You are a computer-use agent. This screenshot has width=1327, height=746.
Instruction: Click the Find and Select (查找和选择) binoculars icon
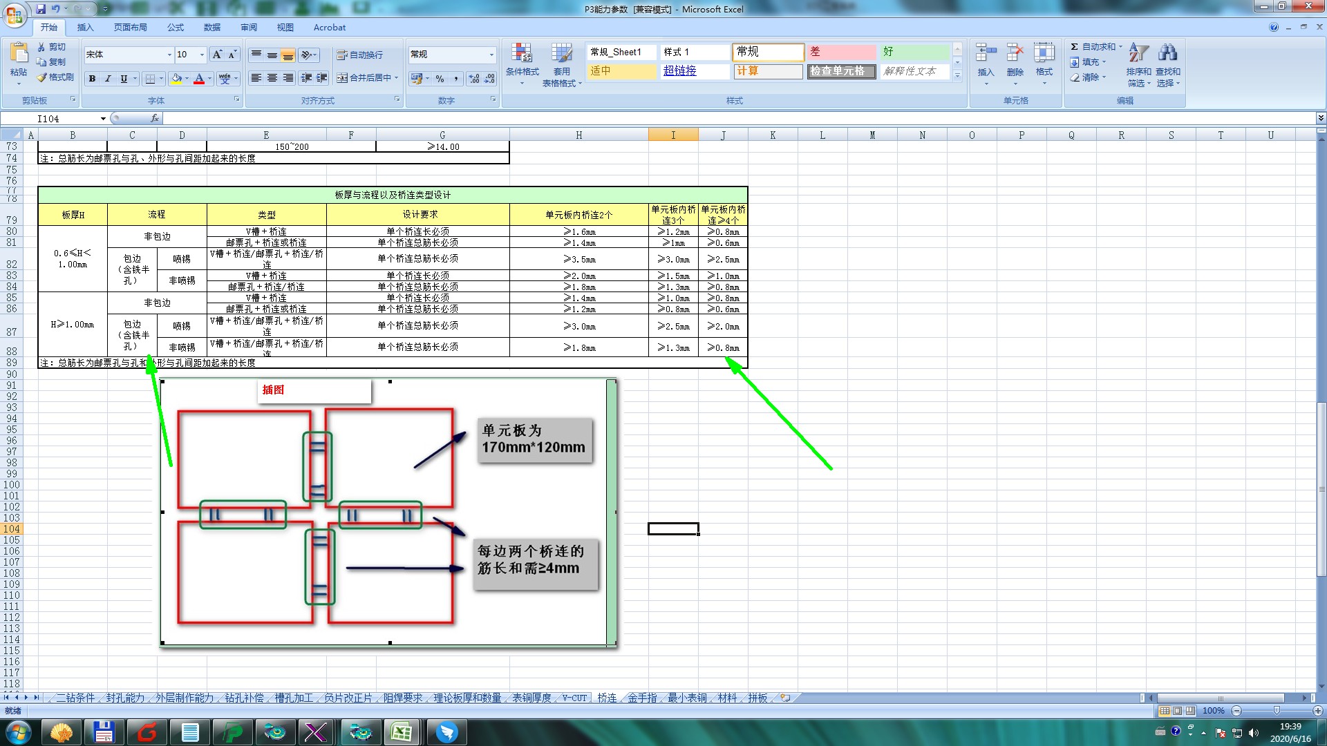1168,53
